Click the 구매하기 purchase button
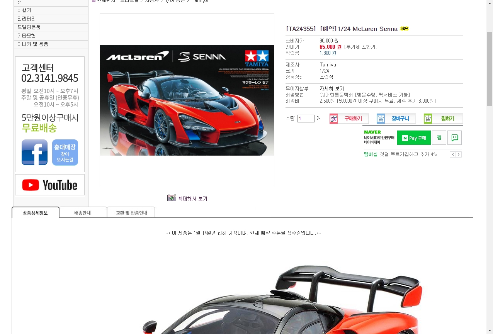 tap(349, 119)
